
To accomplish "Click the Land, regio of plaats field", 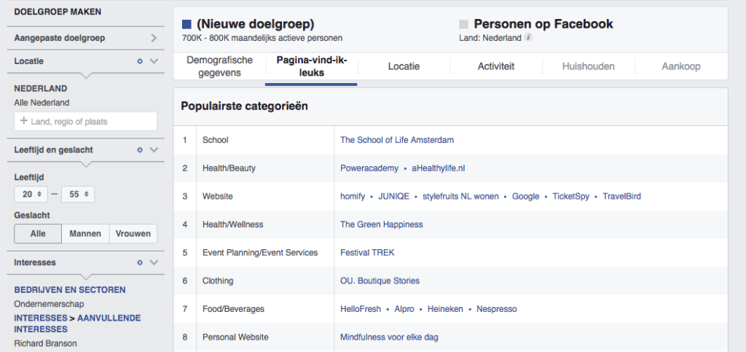I will click(x=86, y=121).
